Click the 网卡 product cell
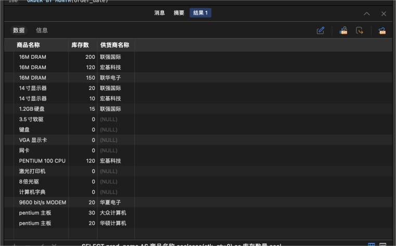 (x=24, y=150)
